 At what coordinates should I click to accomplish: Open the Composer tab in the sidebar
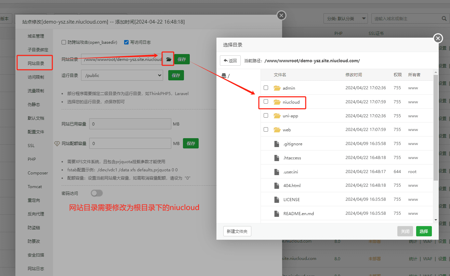coord(38,173)
